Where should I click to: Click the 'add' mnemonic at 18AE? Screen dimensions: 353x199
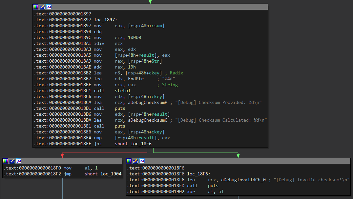tap(98, 67)
